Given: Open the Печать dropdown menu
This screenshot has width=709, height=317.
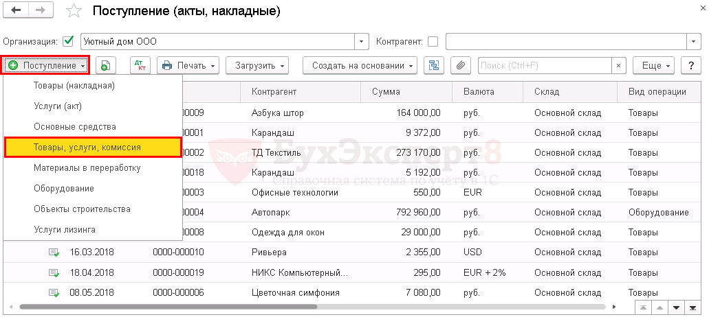Looking at the screenshot, I should point(188,66).
